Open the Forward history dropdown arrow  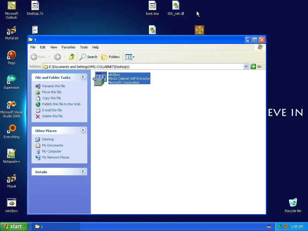[64, 57]
